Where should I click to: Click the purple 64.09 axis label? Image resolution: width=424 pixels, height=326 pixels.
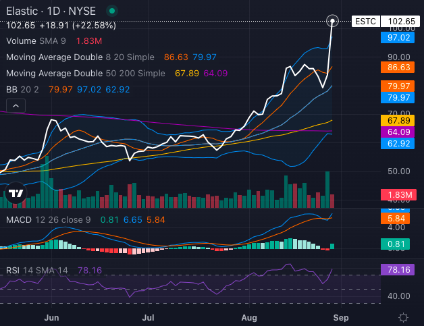coord(398,132)
